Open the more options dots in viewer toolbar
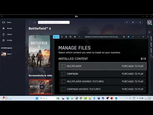The height and width of the screenshot is (115, 153). tap(79, 37)
